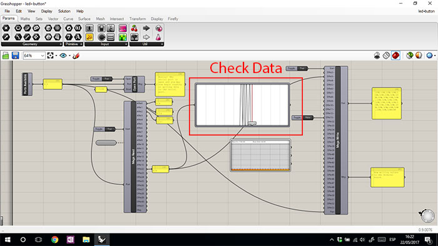438x246 pixels.
Task: Flip the Toggle wired to Open Port
Action: coord(101,79)
